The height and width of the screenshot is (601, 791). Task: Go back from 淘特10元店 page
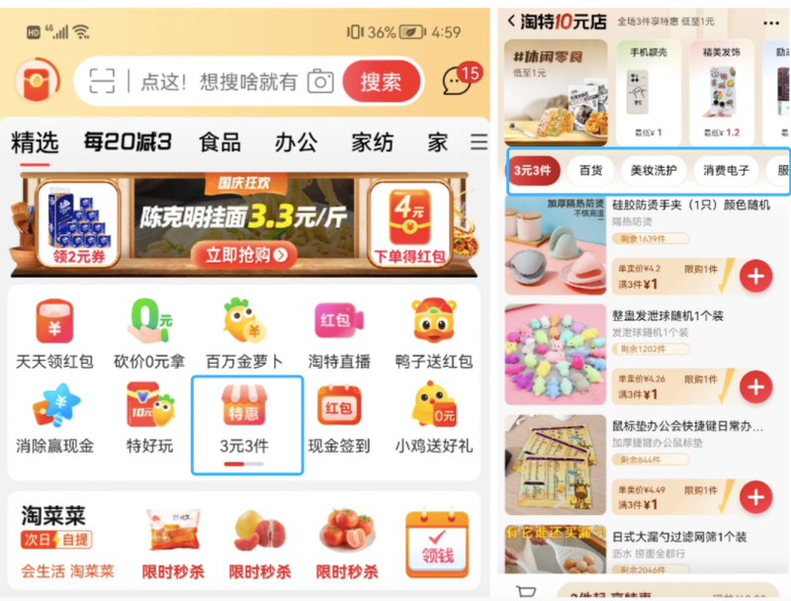511,21
